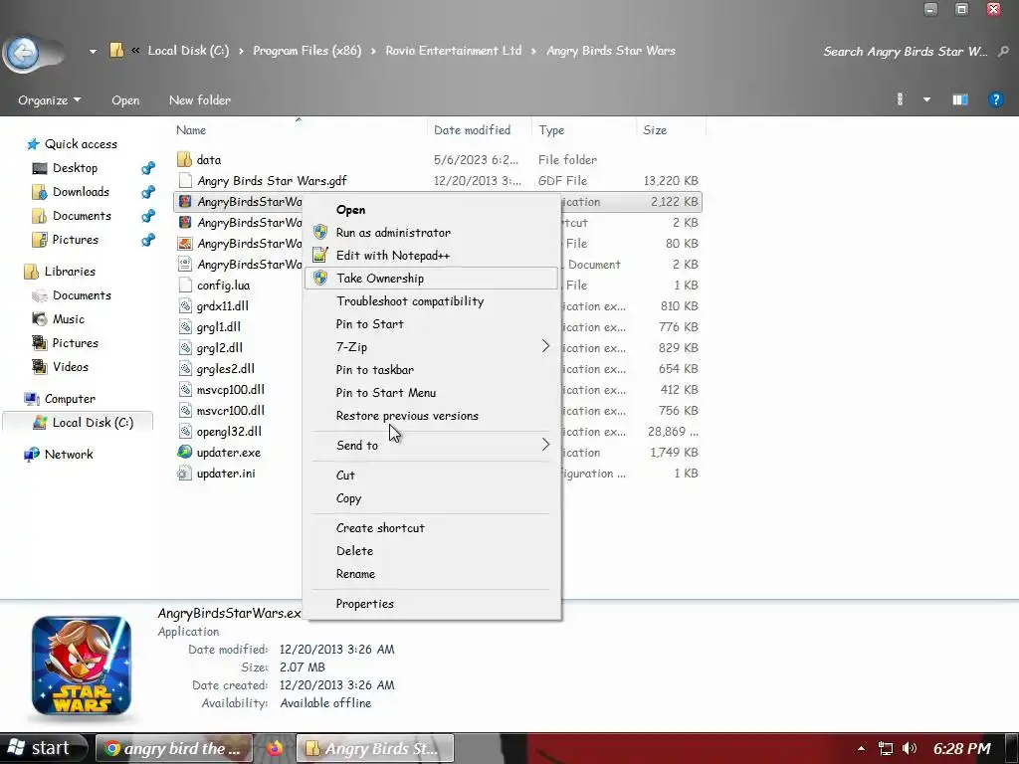Open Music library
The image size is (1019, 764).
69,319
